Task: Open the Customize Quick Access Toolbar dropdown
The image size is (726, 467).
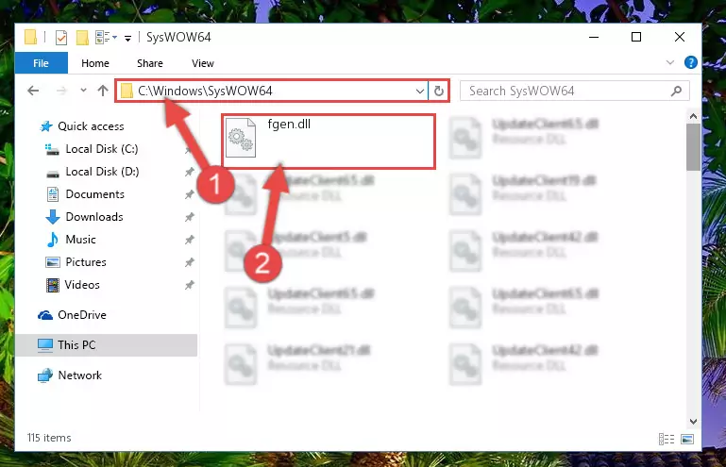Action: pyautogui.click(x=127, y=38)
